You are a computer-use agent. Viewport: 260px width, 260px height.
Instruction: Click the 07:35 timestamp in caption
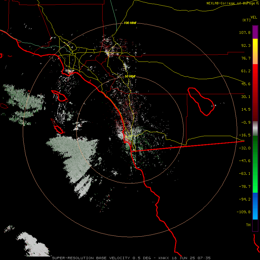[x=205, y=258]
